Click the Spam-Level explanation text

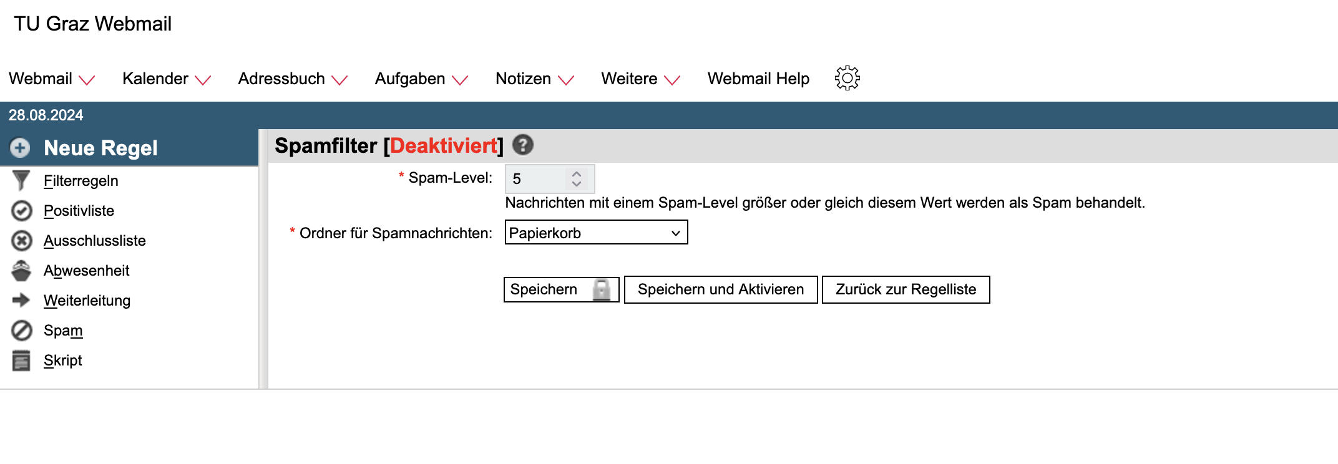(x=825, y=203)
